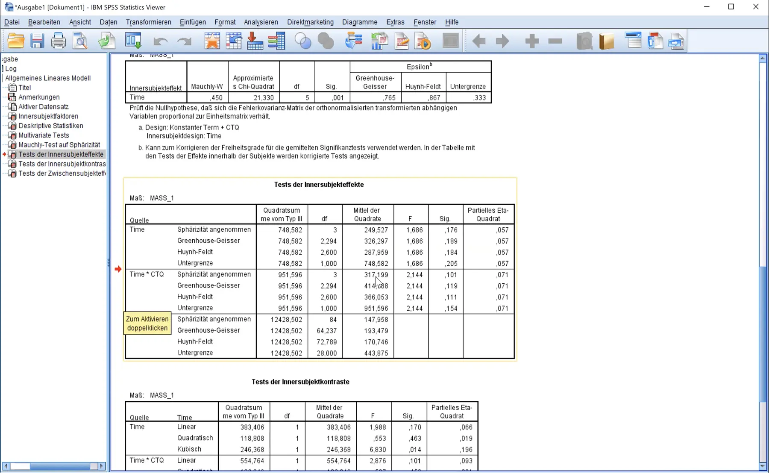Select Tests der Zwischensubjekteffekte outline item
769x473 pixels.
point(62,173)
